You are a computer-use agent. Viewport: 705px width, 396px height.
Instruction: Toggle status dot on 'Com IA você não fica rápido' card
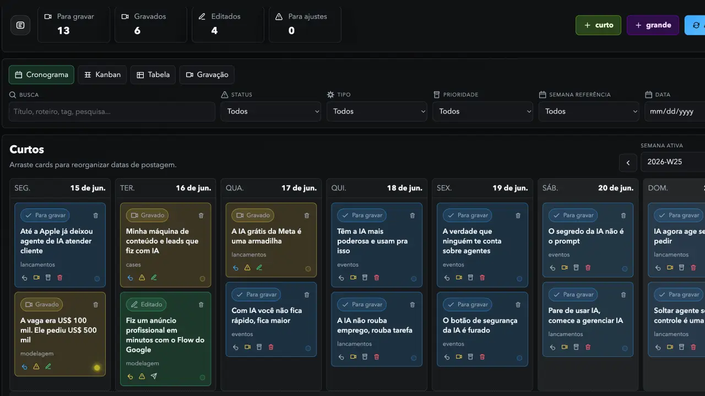pyautogui.click(x=308, y=348)
